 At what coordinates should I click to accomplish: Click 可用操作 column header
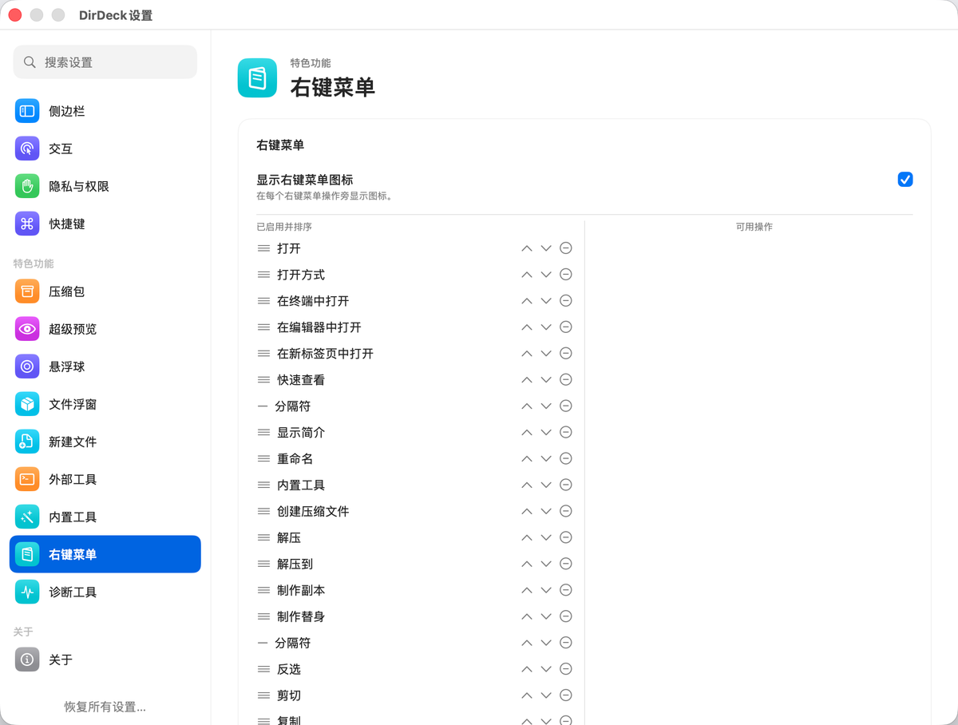(x=754, y=227)
